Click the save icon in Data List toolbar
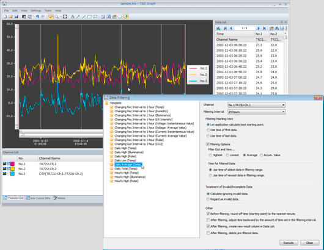 (x=218, y=28)
